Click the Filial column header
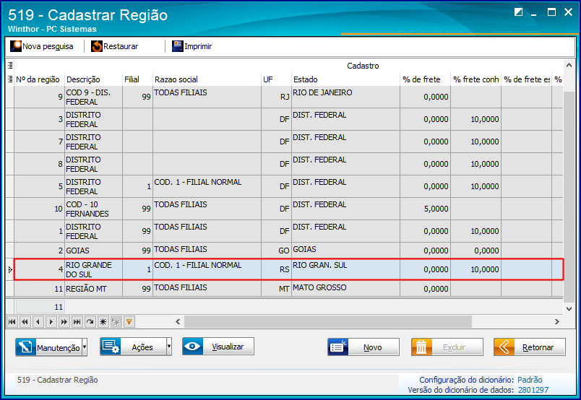This screenshot has height=400, width=581. point(137,79)
